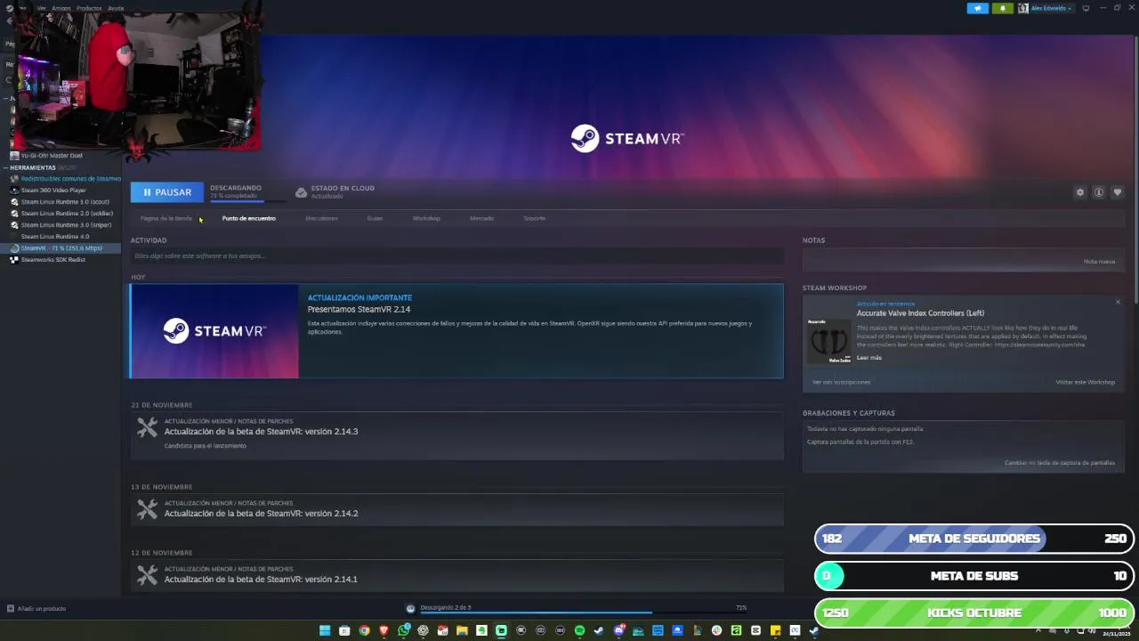The image size is (1139, 641).
Task: Open the Página de la tienda tab
Action: (166, 218)
